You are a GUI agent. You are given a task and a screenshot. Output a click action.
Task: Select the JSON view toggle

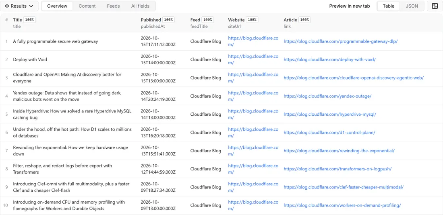412,6
